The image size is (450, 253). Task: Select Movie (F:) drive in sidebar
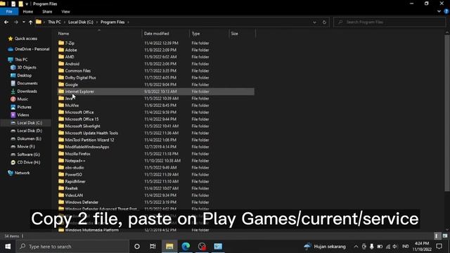point(26,147)
